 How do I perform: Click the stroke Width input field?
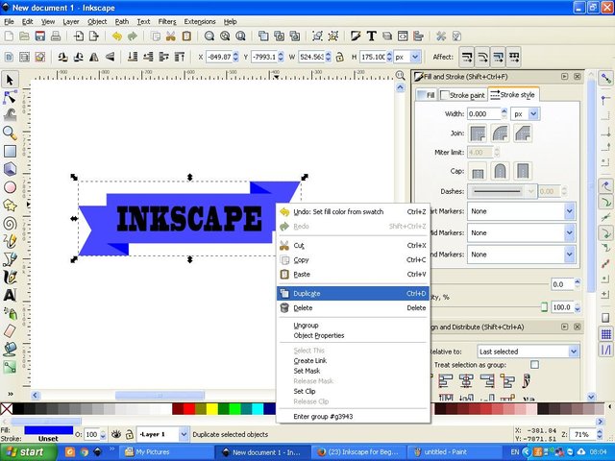point(484,114)
